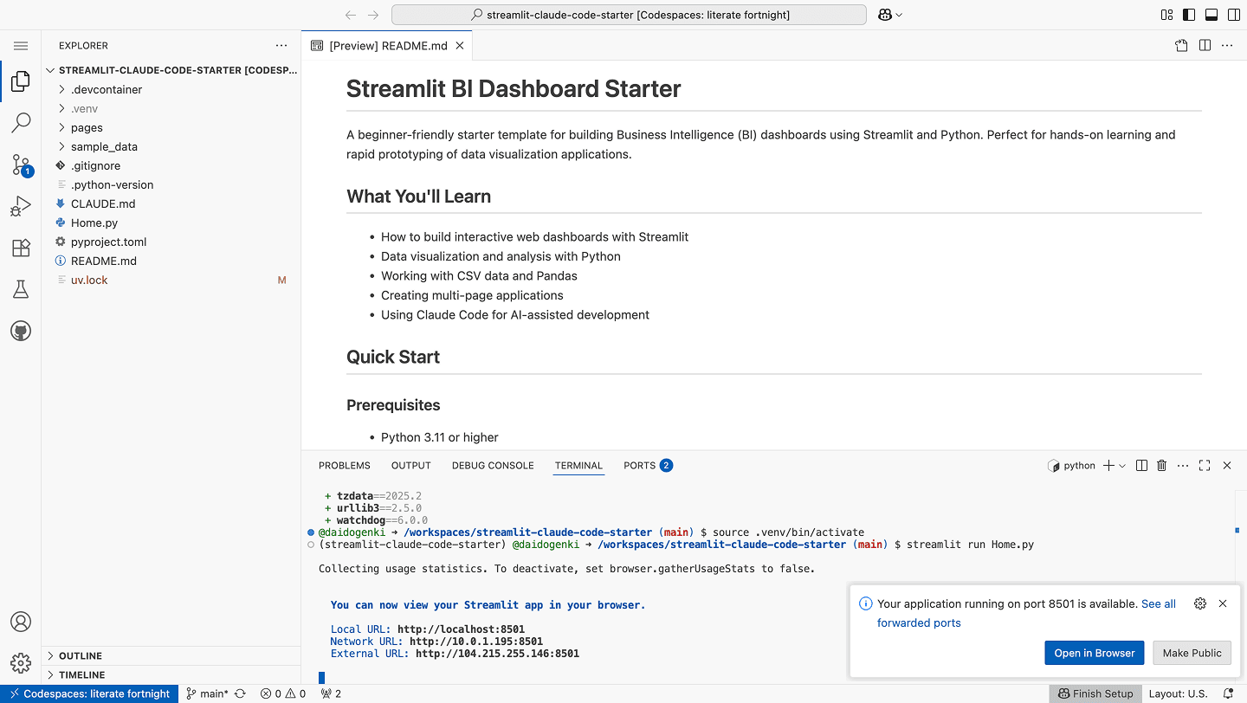Click the Manage gear icon
The image size is (1247, 703).
click(21, 663)
